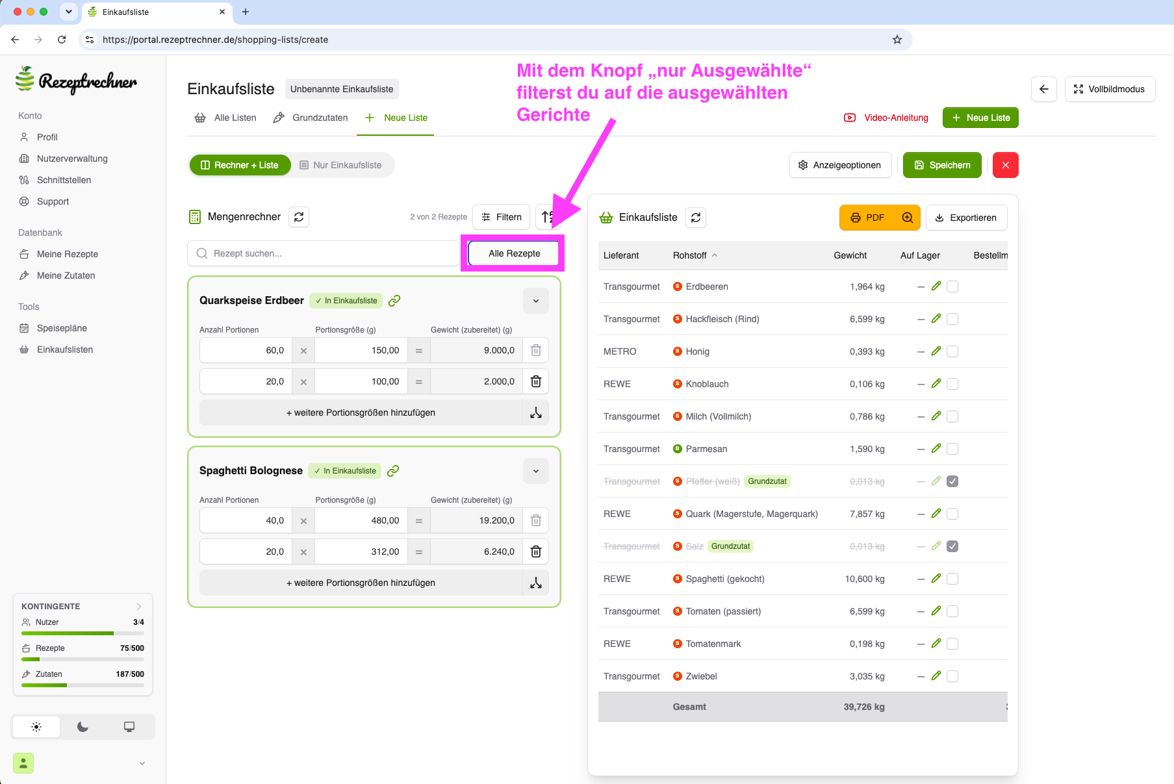Screen dimensions: 1174x784
Task: Click the Speichern button
Action: click(942, 165)
